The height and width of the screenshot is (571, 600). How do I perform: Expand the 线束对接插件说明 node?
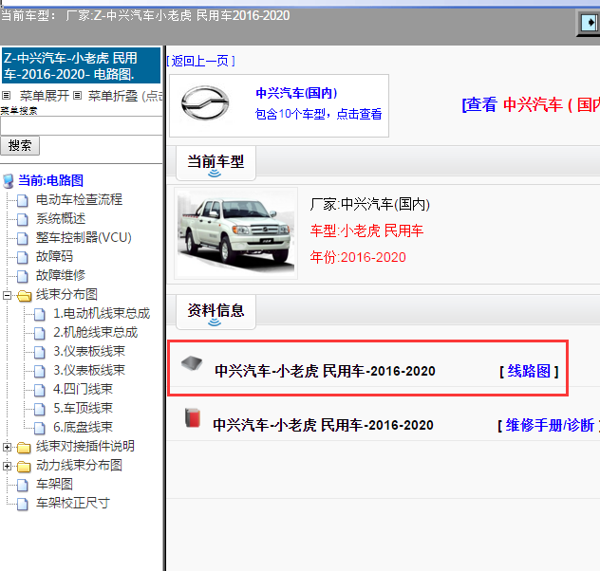click(x=7, y=447)
